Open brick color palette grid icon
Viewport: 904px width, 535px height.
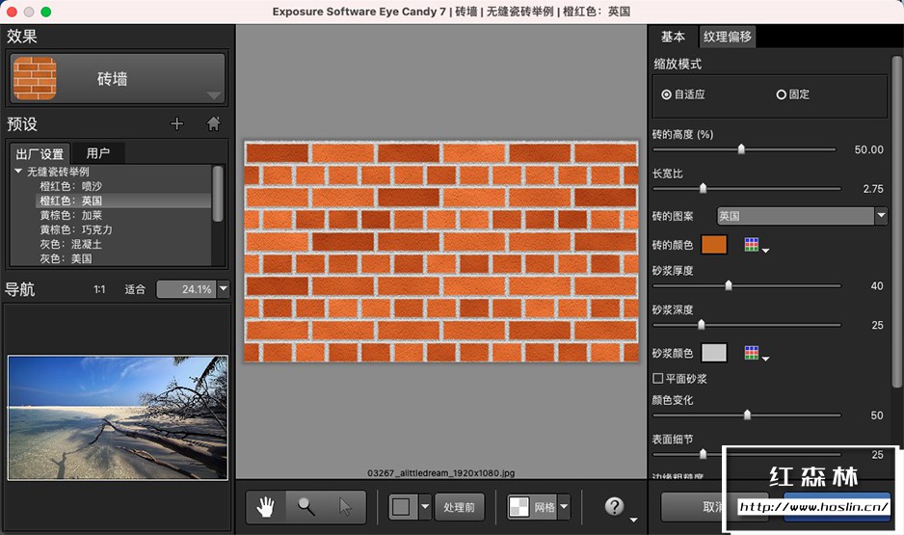[751, 245]
